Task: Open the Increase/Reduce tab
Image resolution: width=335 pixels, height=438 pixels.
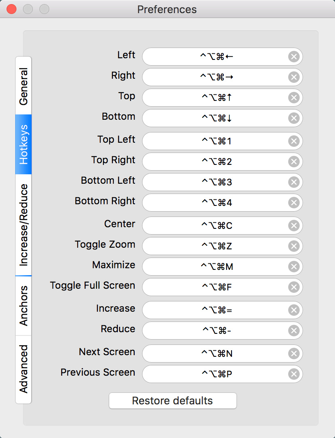Action: point(23,225)
